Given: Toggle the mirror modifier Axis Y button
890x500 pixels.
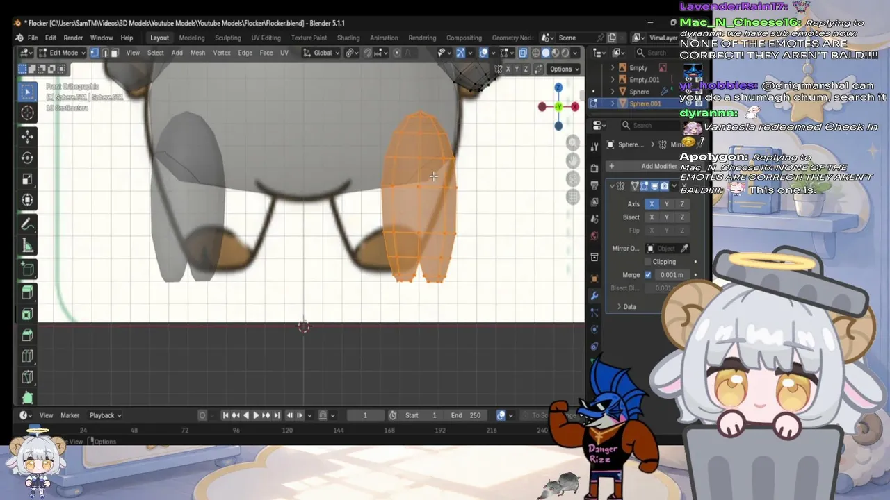Looking at the screenshot, I should click(x=667, y=204).
